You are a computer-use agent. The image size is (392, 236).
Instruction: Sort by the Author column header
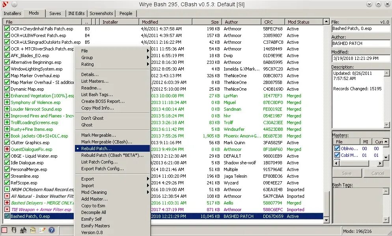[x=241, y=22]
